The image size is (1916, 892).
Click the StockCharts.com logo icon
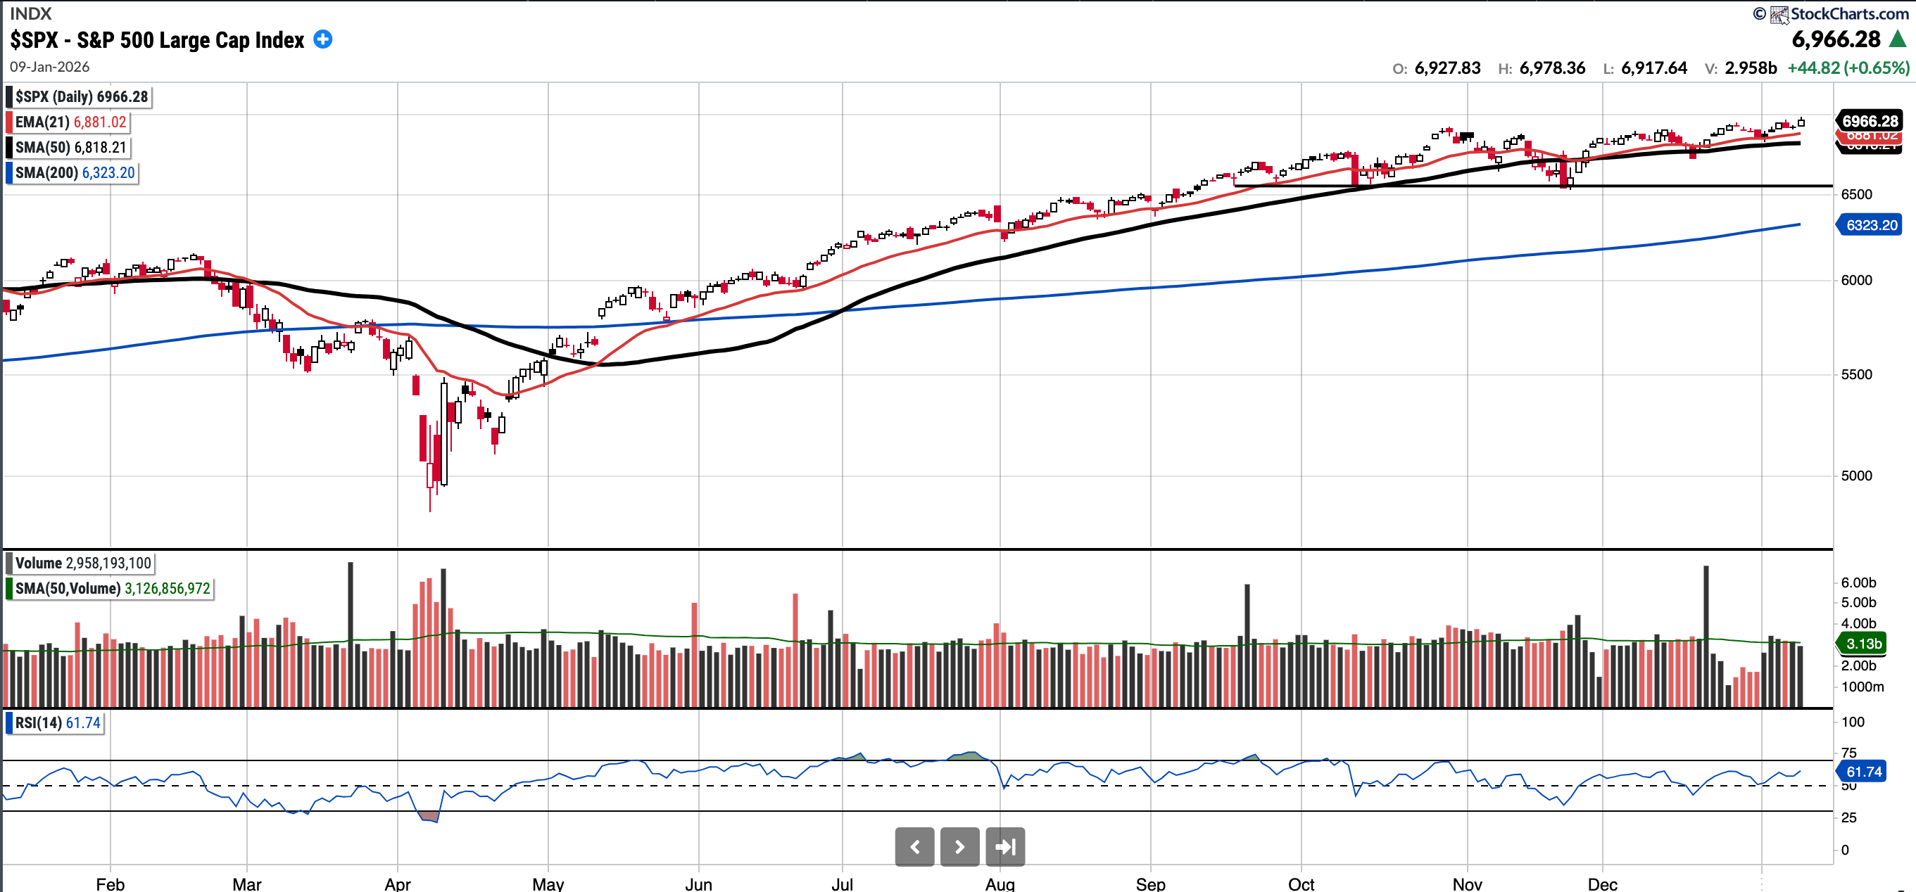click(1779, 14)
